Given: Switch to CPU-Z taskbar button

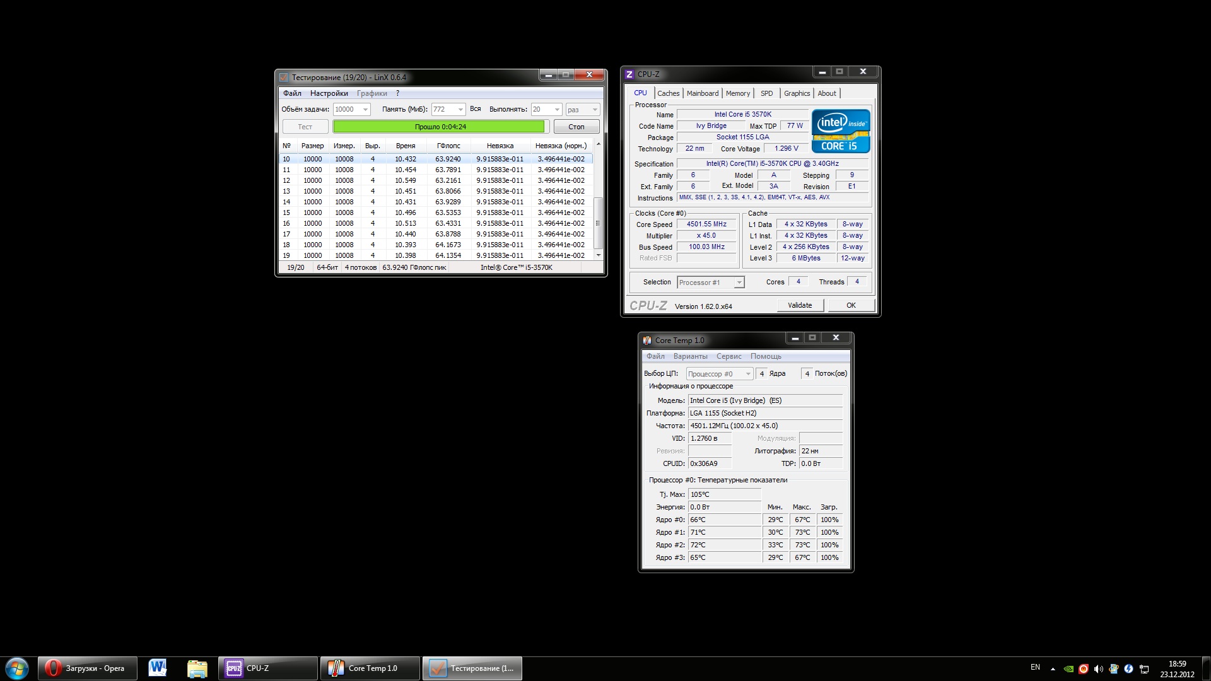Looking at the screenshot, I should coord(267,668).
